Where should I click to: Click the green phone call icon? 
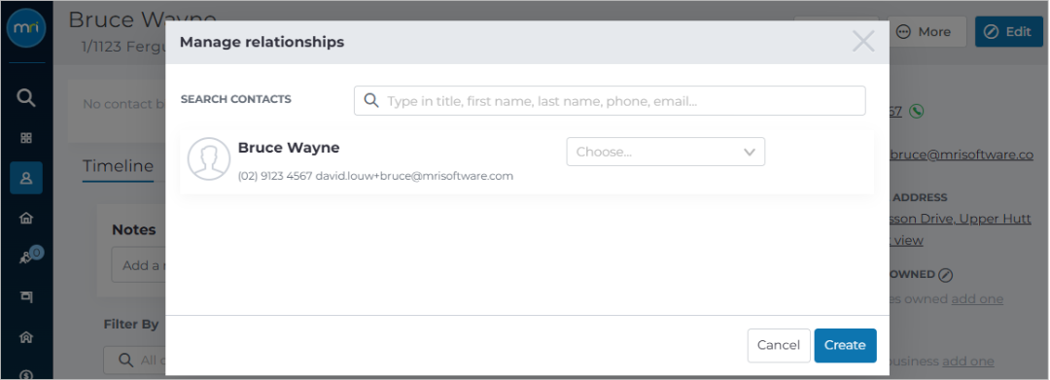916,111
